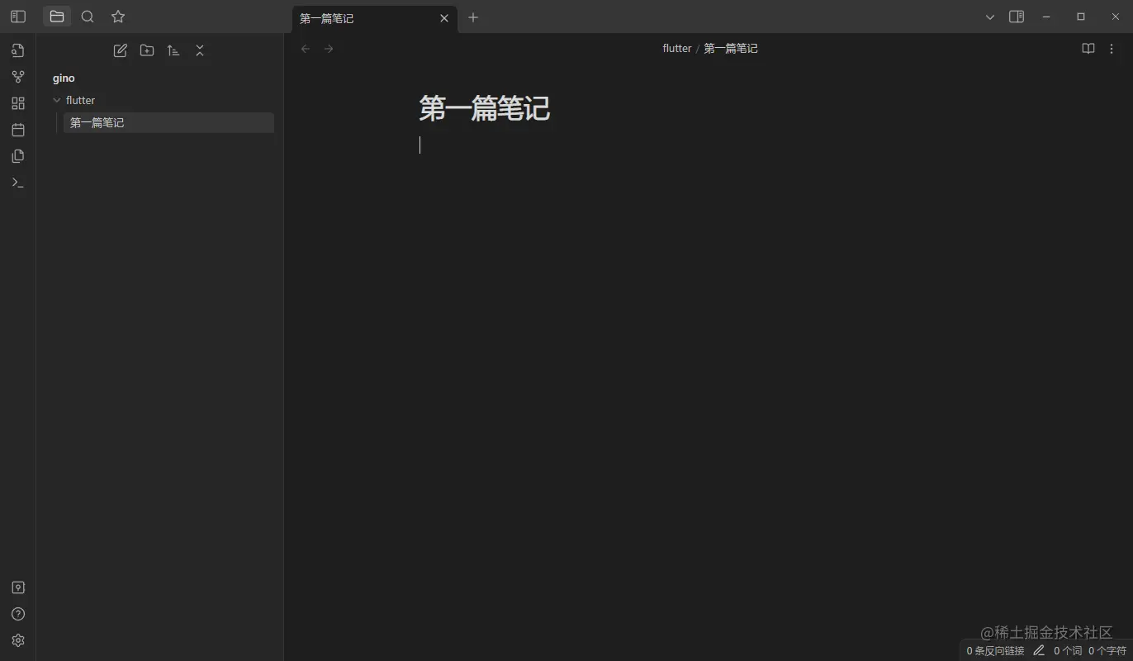Open the quick switcher icon
The image size is (1133, 661).
18,50
